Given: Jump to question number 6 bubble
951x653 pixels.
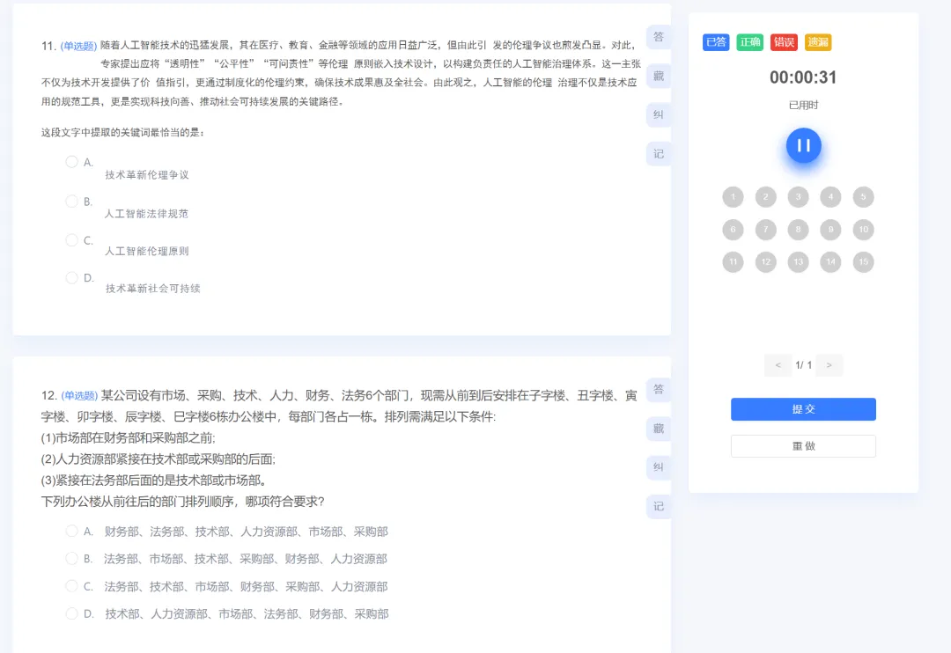Looking at the screenshot, I should (x=733, y=229).
